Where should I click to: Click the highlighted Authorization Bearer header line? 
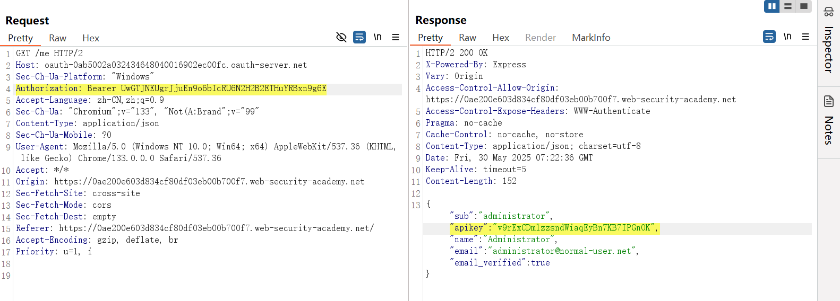(171, 88)
